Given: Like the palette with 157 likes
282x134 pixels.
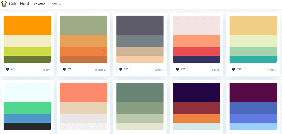Looking at the screenshot, I should pyautogui.click(x=237, y=70).
